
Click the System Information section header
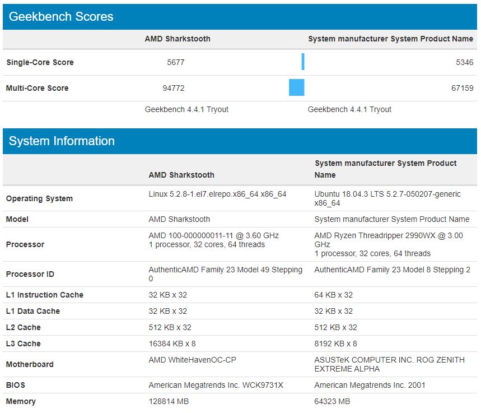240,141
